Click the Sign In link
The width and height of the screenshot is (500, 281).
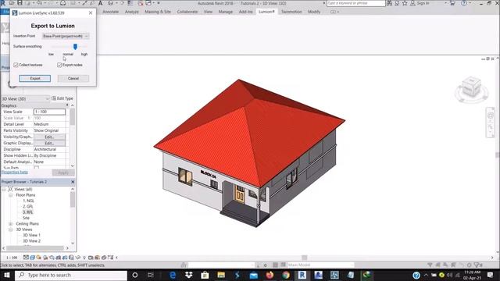click(423, 3)
